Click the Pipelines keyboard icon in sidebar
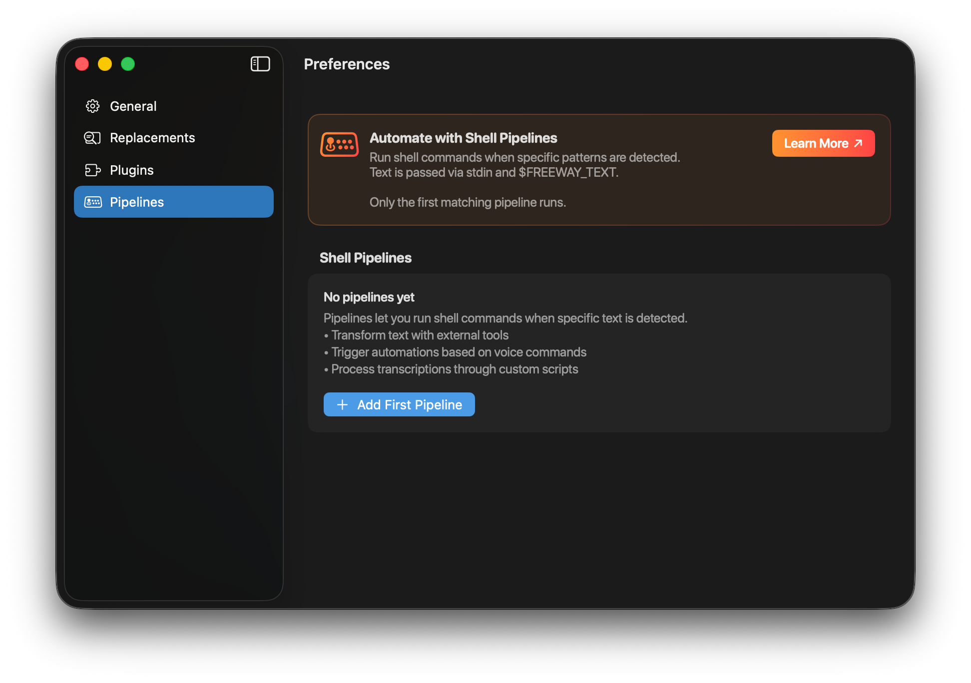Image resolution: width=971 pixels, height=683 pixels. pos(92,202)
